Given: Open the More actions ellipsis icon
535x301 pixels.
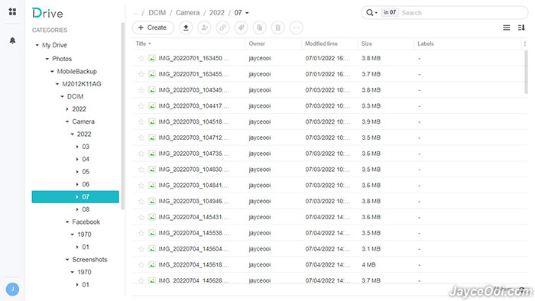Looking at the screenshot, I should tap(297, 28).
